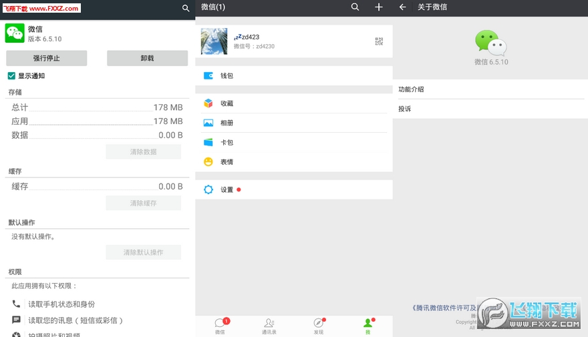The width and height of the screenshot is (588, 337).
Task: Tap the phone permission icon
Action: 16,304
